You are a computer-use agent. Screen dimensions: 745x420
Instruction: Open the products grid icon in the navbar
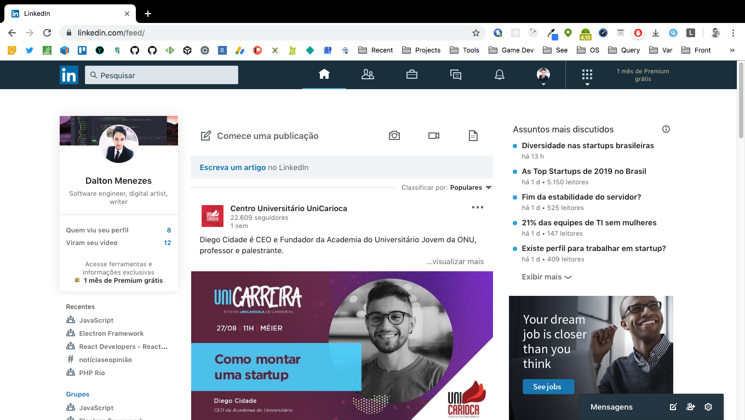click(587, 75)
